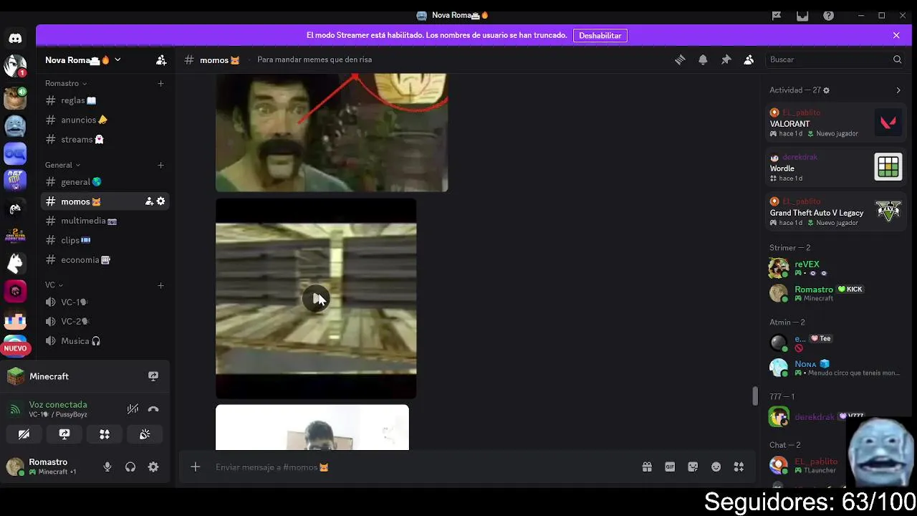Image resolution: width=917 pixels, height=516 pixels.
Task: Open the streams channel
Action: (105, 140)
